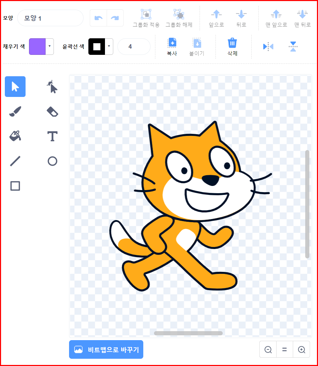Choose the Reshape tool
318x366 pixels.
[52, 87]
